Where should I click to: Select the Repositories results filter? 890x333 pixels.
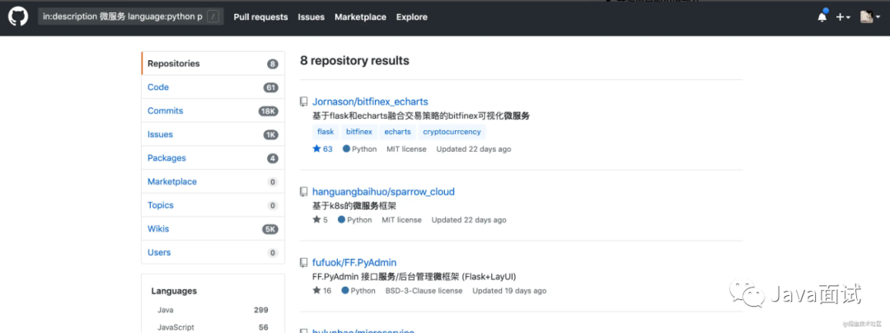pyautogui.click(x=213, y=63)
